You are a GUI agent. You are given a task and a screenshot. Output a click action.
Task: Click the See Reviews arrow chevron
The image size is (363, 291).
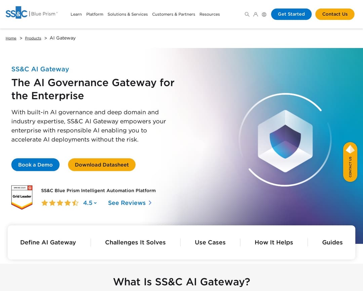point(150,203)
